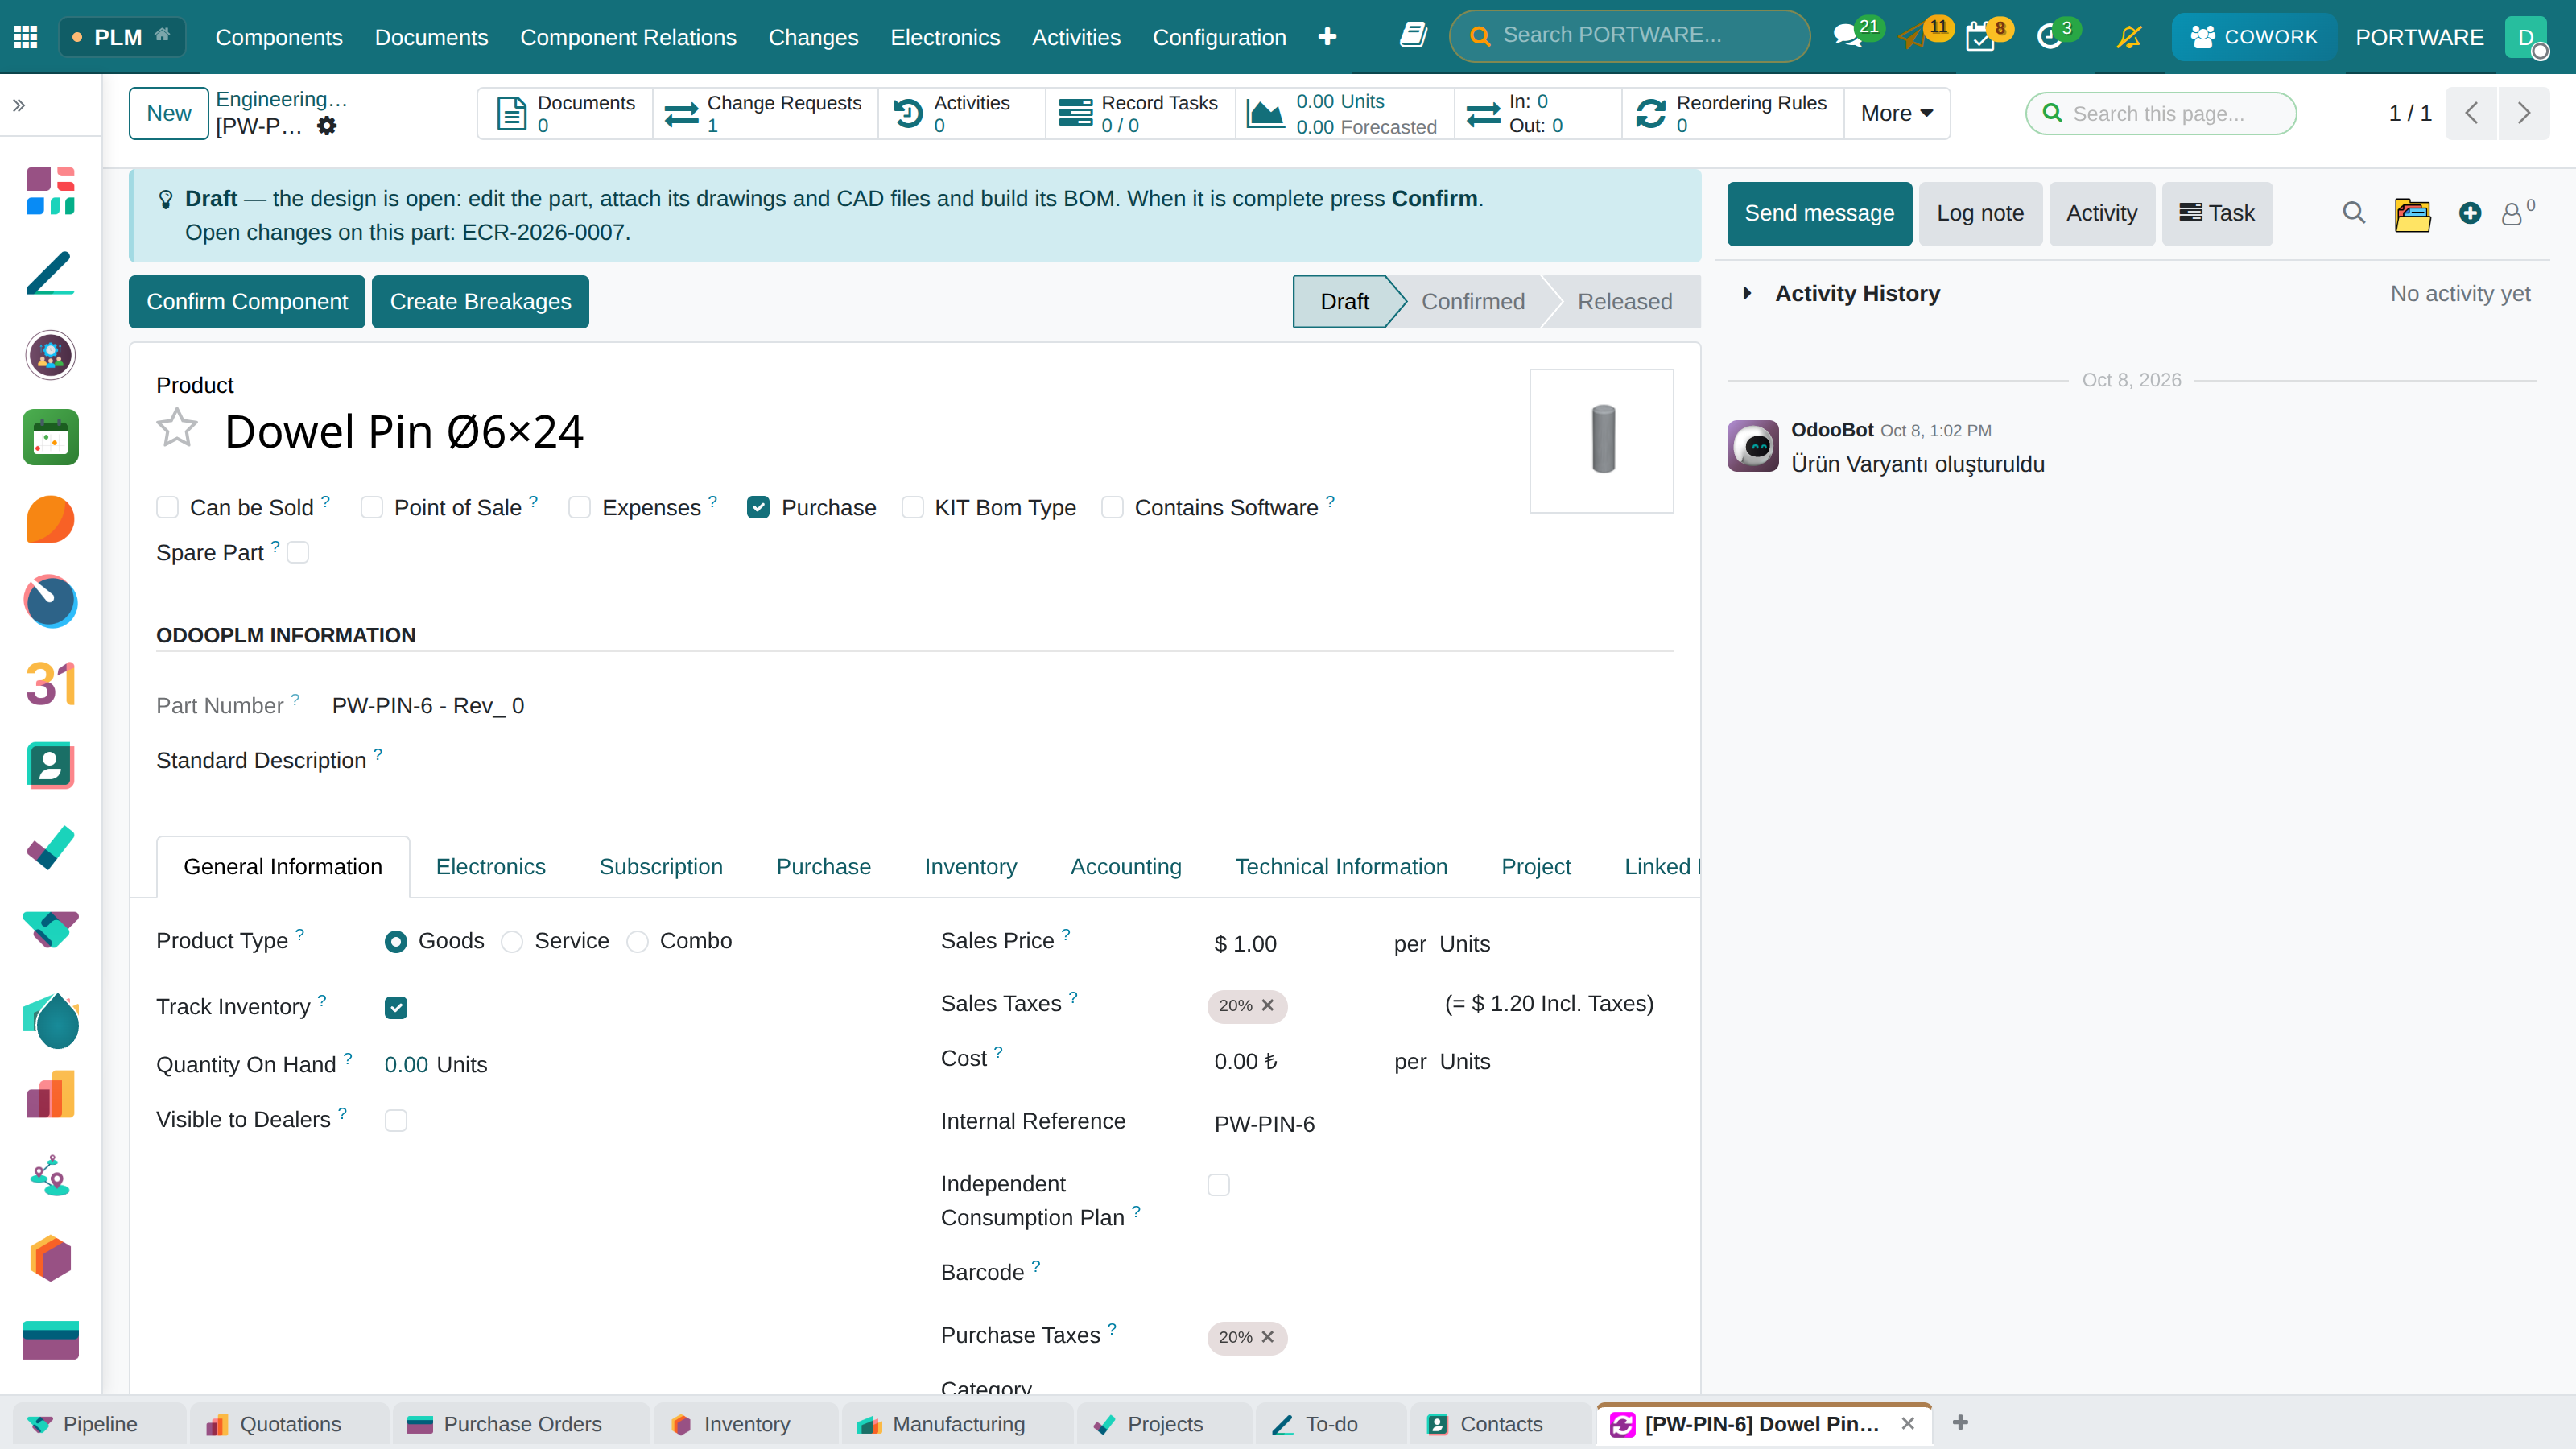Image resolution: width=2576 pixels, height=1449 pixels.
Task: Open the calendar activities icon with badge 8
Action: [x=1980, y=38]
